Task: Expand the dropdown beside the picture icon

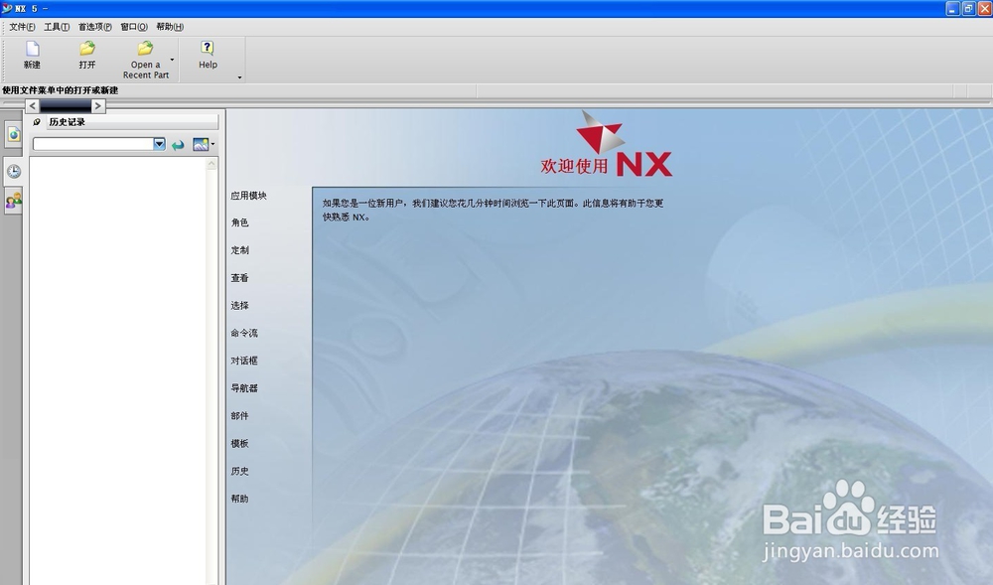Action: coord(212,143)
